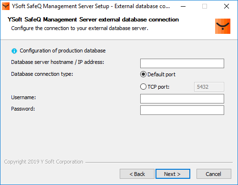
Task: Click the 'Database server hostname / IP address' label
Action: [x=57, y=62]
